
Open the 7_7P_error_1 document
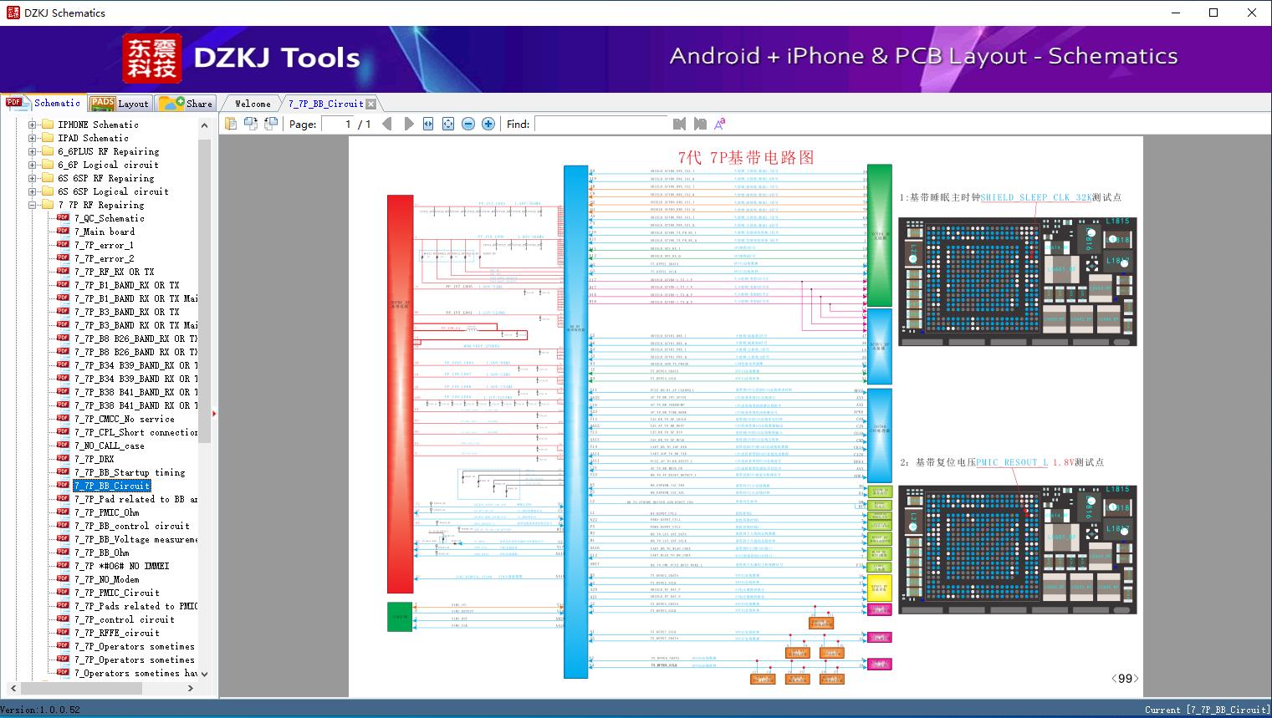(x=104, y=245)
